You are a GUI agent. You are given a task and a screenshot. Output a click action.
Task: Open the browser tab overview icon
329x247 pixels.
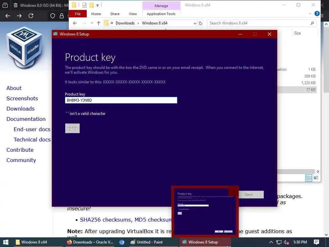(5, 5)
